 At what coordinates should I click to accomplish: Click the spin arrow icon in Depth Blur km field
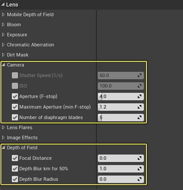[x=140, y=169]
